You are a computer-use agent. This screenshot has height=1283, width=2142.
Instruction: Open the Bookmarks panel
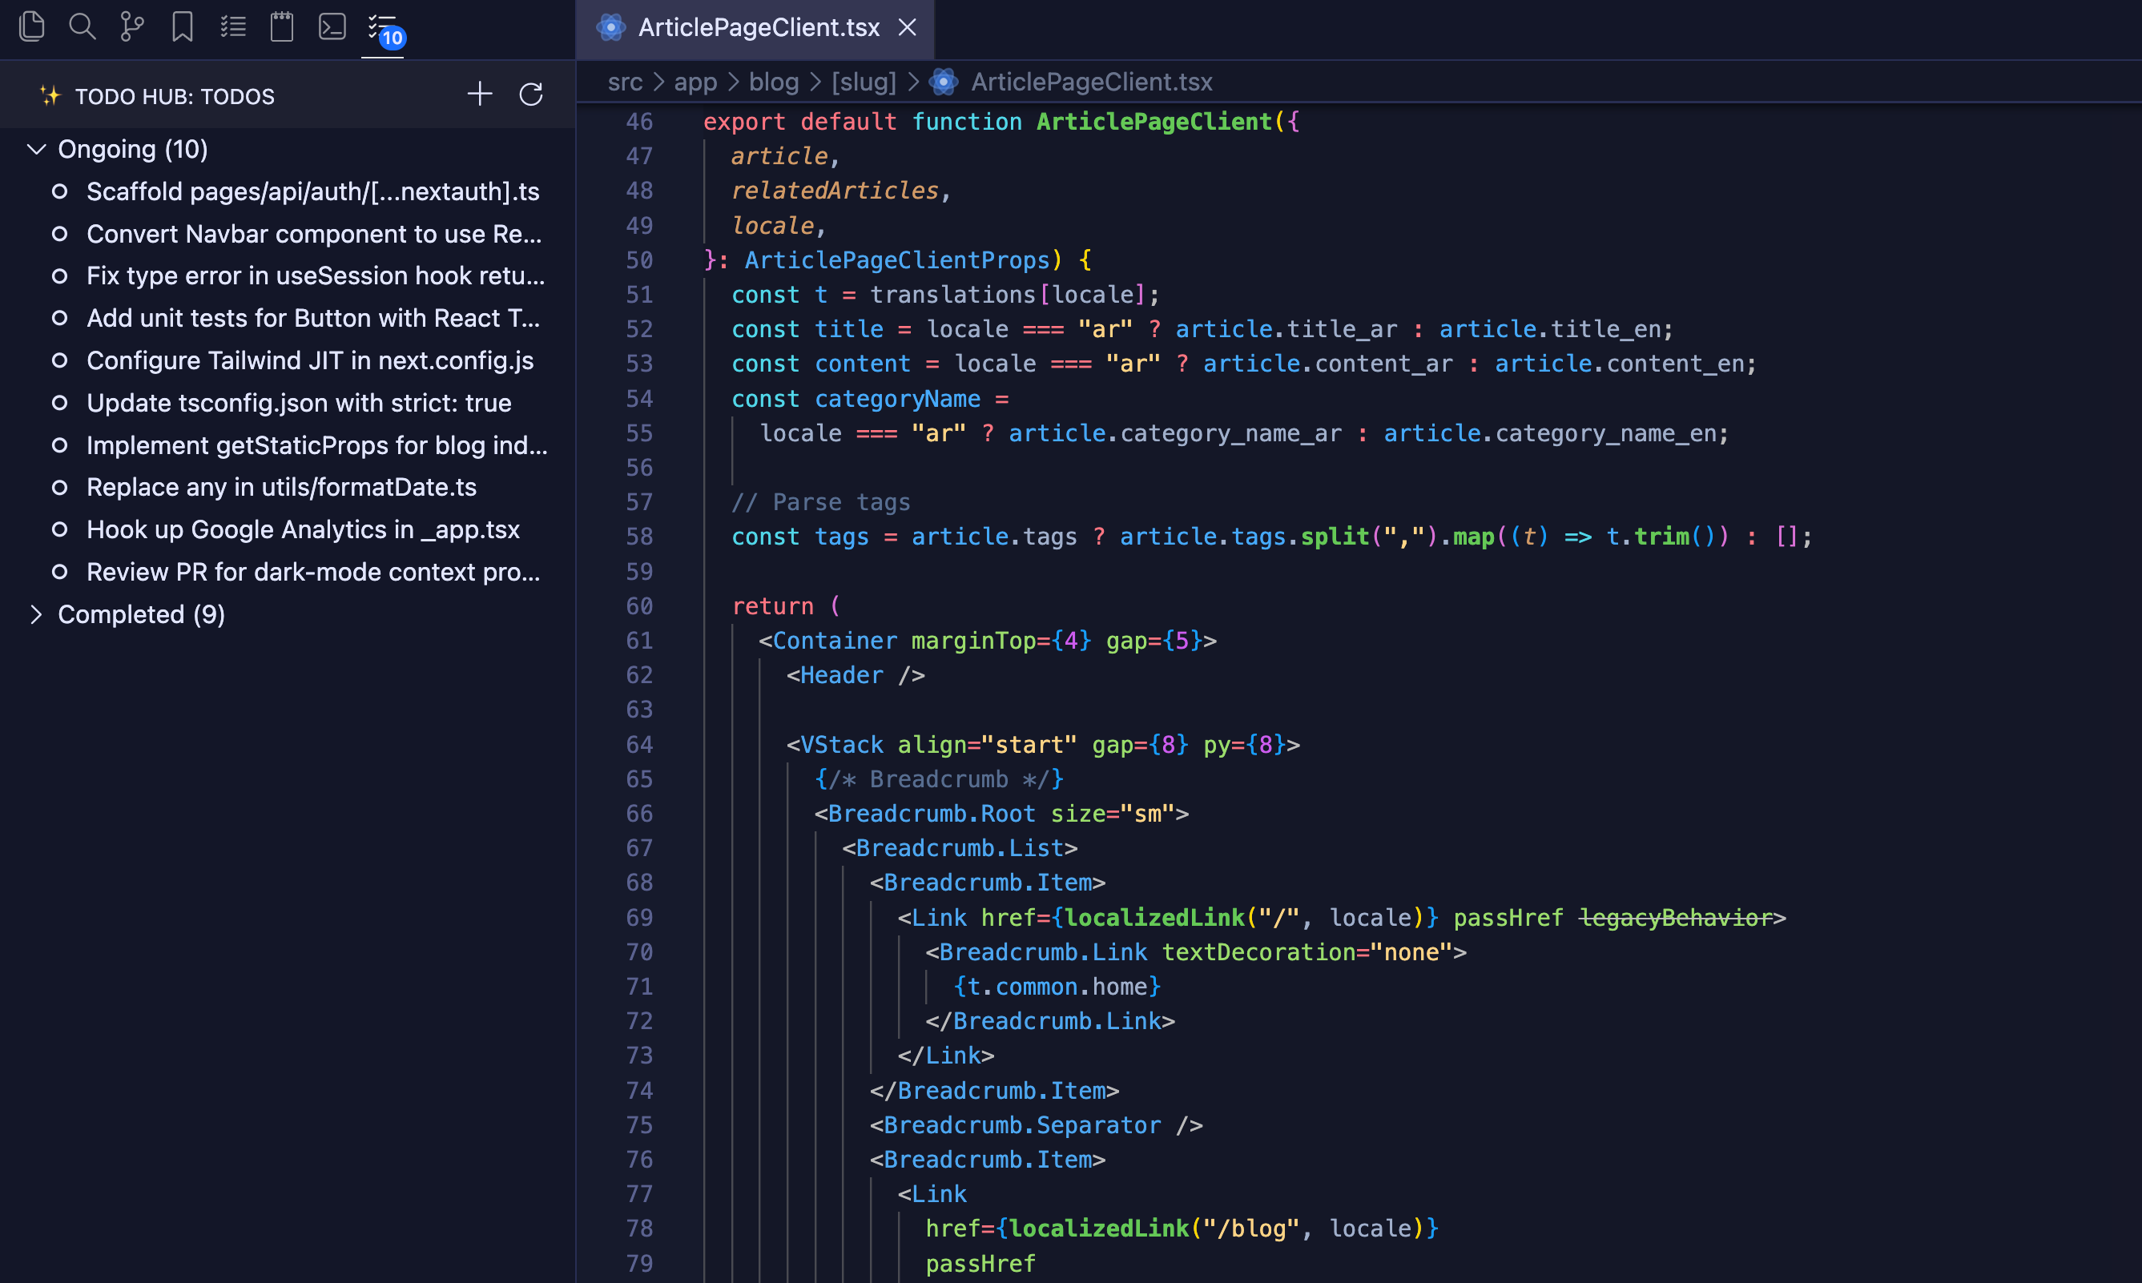pos(182,26)
